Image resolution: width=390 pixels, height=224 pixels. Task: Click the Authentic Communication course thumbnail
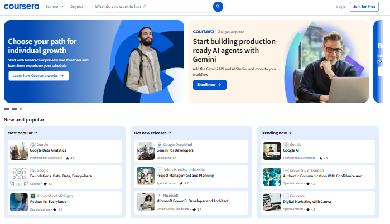(x=272, y=177)
